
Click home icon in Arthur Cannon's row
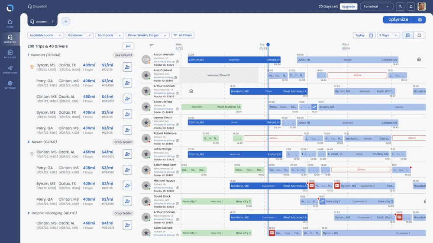191,91
